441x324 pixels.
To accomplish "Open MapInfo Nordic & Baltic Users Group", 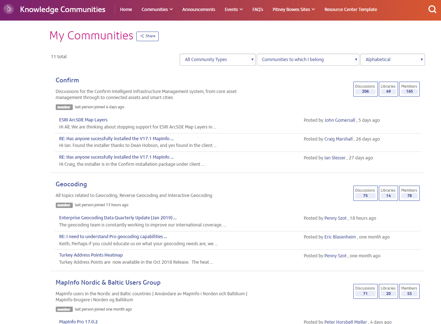I will (108, 282).
